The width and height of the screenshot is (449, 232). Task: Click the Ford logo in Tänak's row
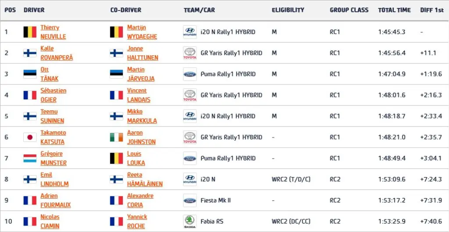pyautogui.click(x=190, y=74)
